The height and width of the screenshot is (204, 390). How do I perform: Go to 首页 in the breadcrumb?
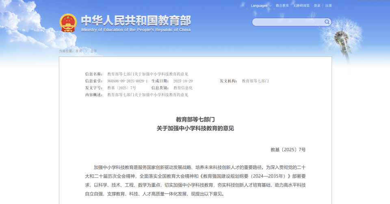pyautogui.click(x=78, y=51)
